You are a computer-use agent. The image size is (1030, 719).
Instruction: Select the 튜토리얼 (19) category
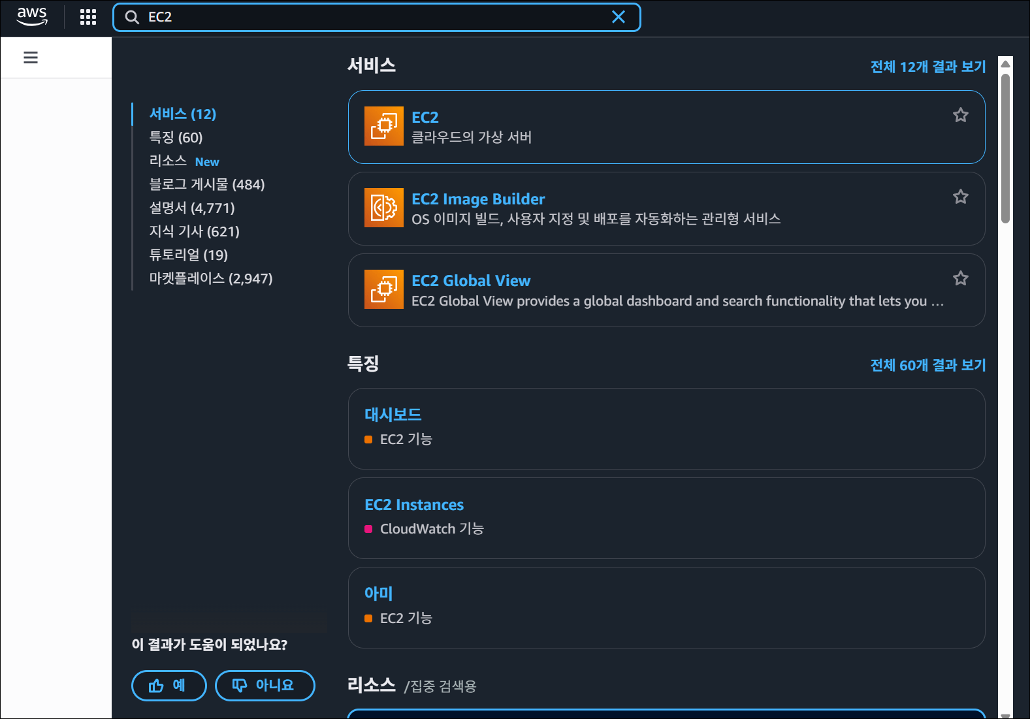point(188,255)
